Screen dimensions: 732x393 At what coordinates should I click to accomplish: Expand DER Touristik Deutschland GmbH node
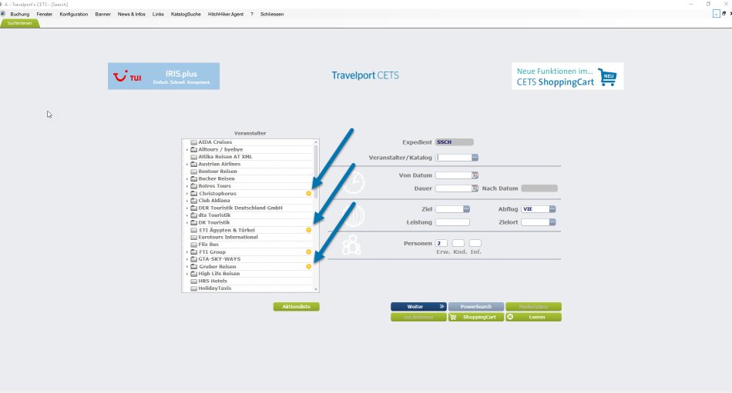(187, 208)
